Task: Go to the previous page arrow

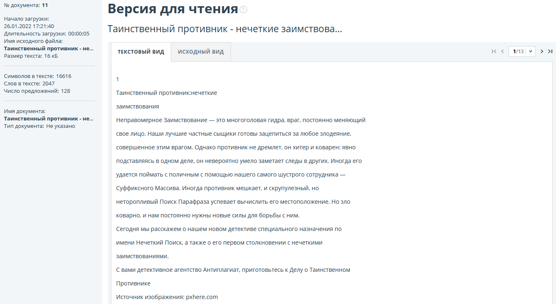Action: 502,52
